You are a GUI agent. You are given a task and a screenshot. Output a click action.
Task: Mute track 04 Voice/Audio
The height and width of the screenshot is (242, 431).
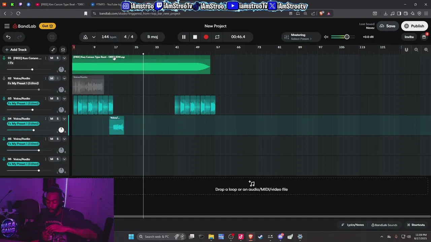(x=52, y=119)
